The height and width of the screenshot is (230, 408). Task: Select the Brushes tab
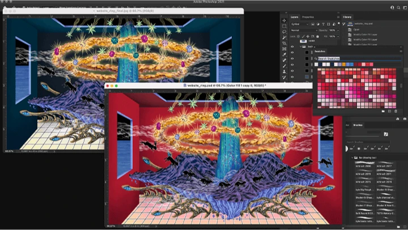point(358,125)
